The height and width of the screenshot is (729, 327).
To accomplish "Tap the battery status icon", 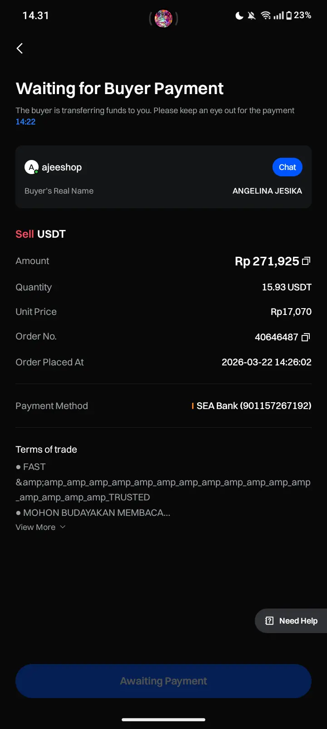I will [289, 16].
